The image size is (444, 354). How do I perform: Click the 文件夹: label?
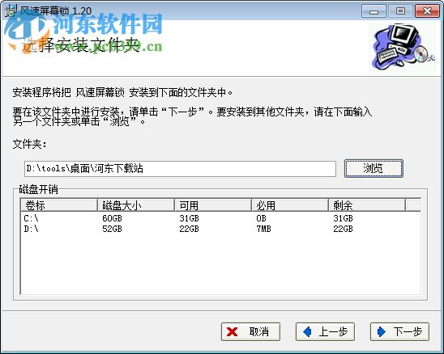(29, 144)
